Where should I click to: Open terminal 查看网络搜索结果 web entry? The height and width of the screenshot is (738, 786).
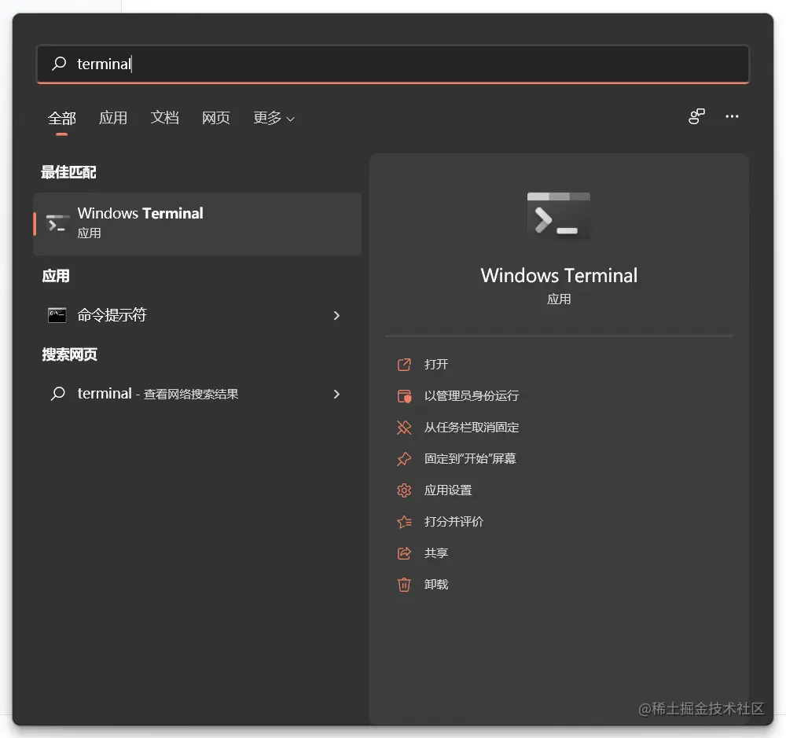[x=197, y=394]
